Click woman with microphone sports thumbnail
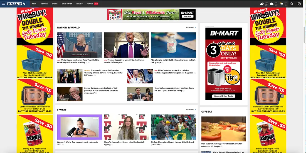The width and height of the screenshot is (306, 153). point(80,127)
